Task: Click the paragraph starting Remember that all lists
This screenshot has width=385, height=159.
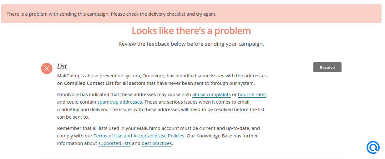Action: 159,136
